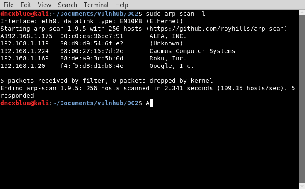
Task: Click the MAC address 08:00:27:15:7d:2e
Action: point(92,51)
